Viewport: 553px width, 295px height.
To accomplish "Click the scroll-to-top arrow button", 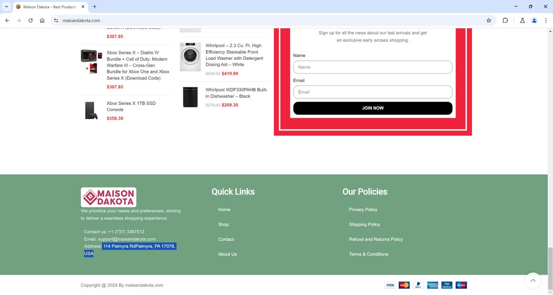I will pyautogui.click(x=533, y=280).
